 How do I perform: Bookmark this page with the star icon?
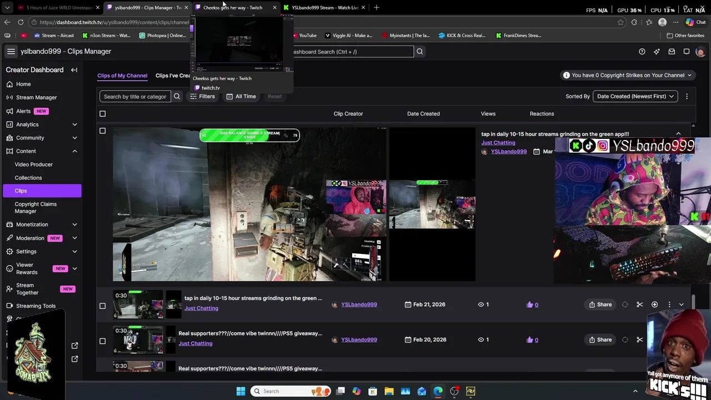coord(620,22)
